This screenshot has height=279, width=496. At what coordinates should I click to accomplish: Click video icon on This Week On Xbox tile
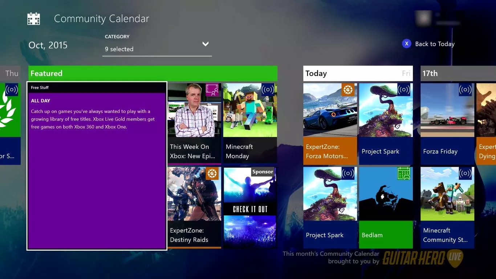tap(212, 90)
